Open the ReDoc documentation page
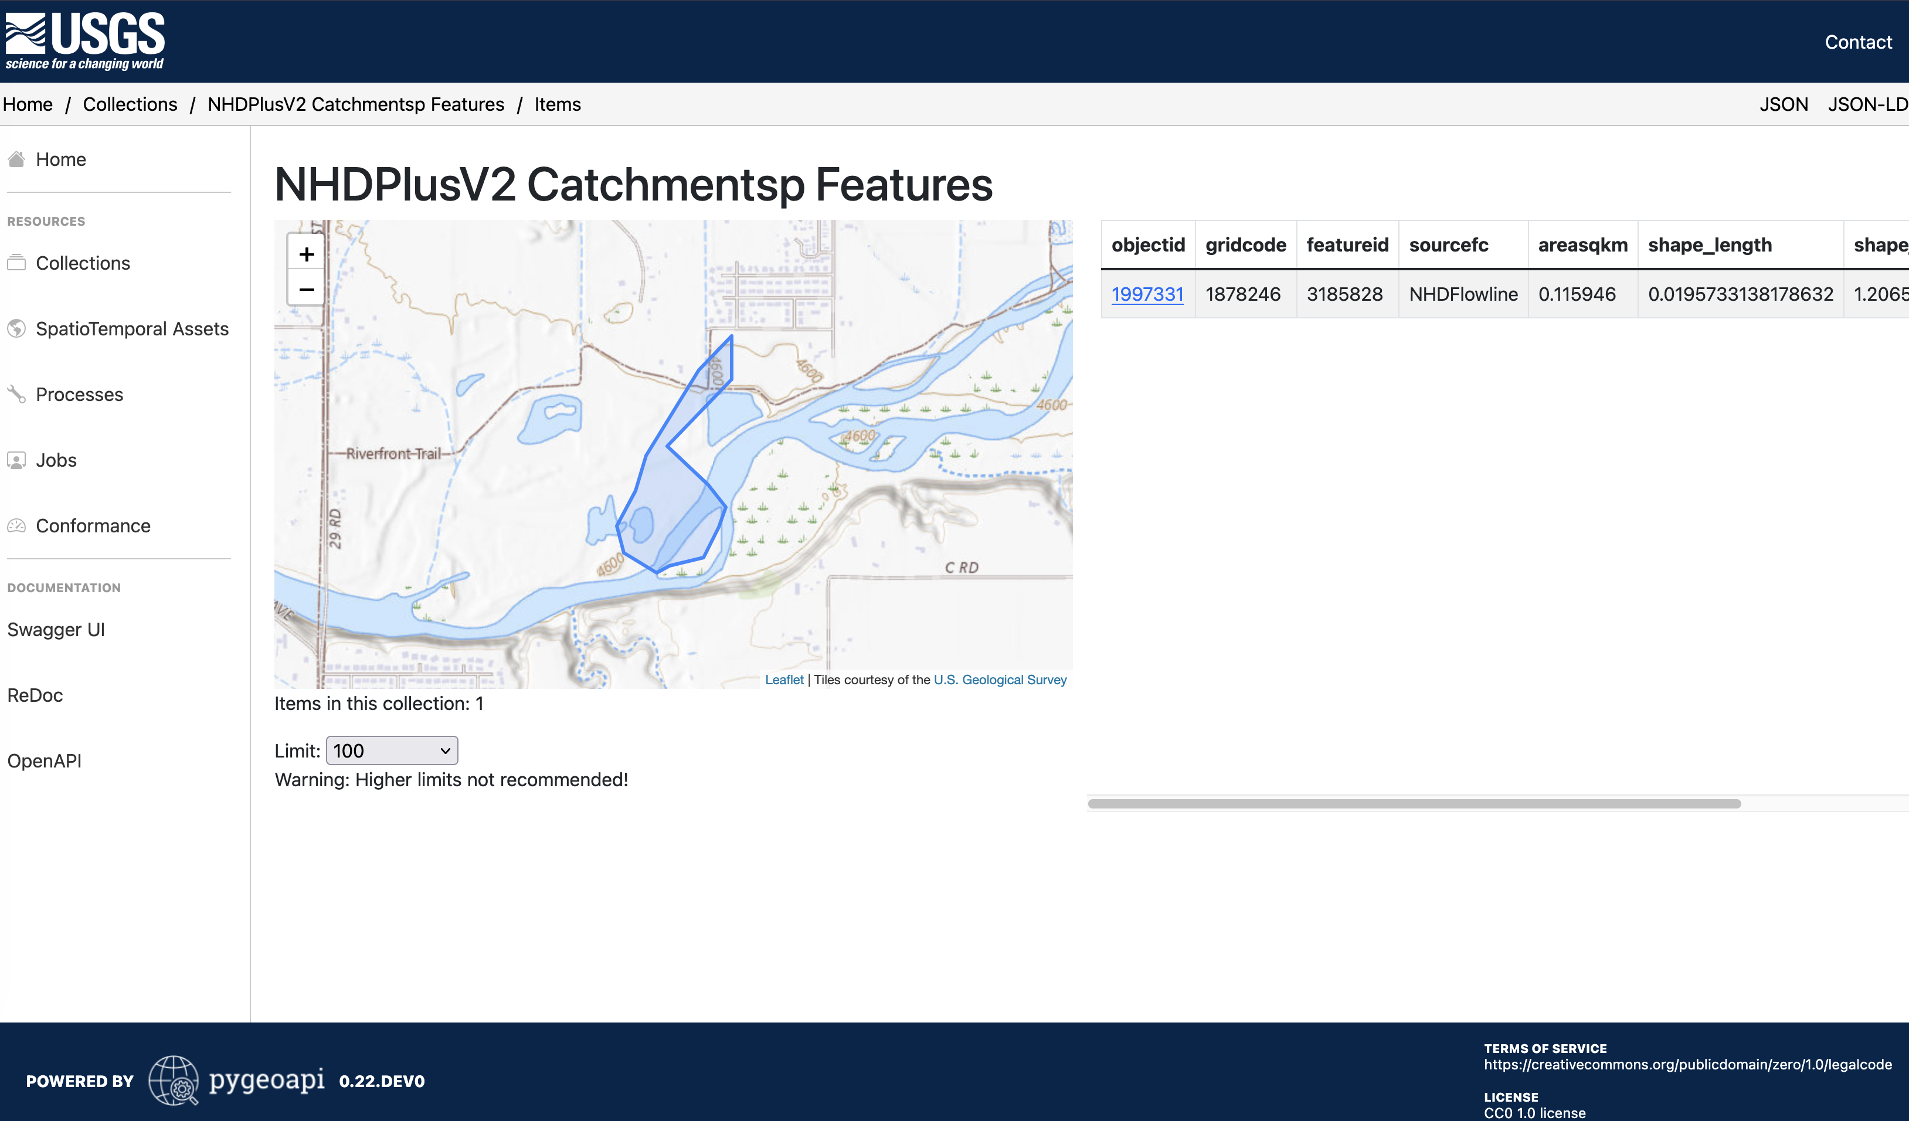Viewport: 1909px width, 1121px height. [x=34, y=695]
